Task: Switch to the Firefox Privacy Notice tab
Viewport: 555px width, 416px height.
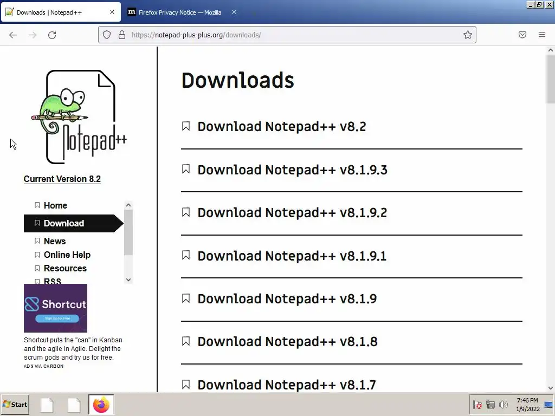Action: [x=180, y=12]
